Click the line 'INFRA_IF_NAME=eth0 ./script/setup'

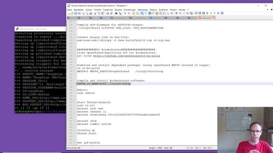point(104,84)
